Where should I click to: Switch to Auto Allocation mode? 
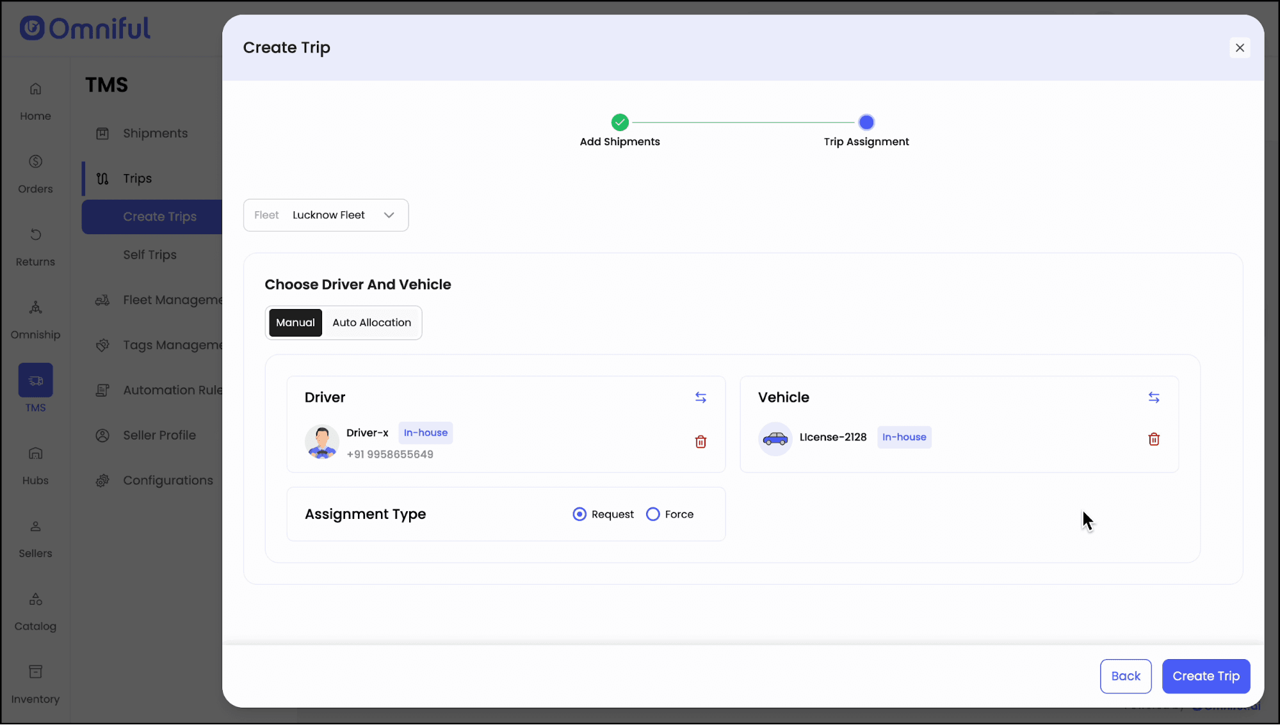(371, 323)
